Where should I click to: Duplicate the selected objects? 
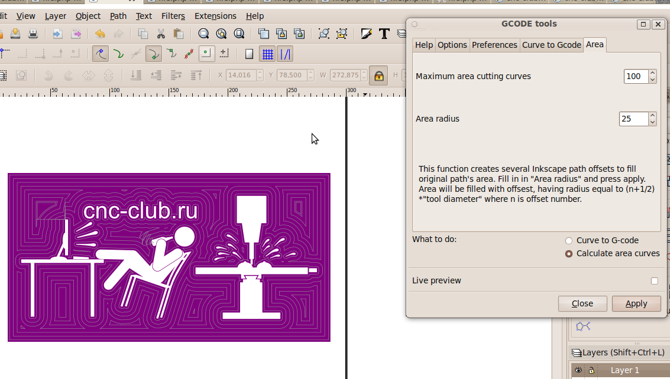(264, 34)
